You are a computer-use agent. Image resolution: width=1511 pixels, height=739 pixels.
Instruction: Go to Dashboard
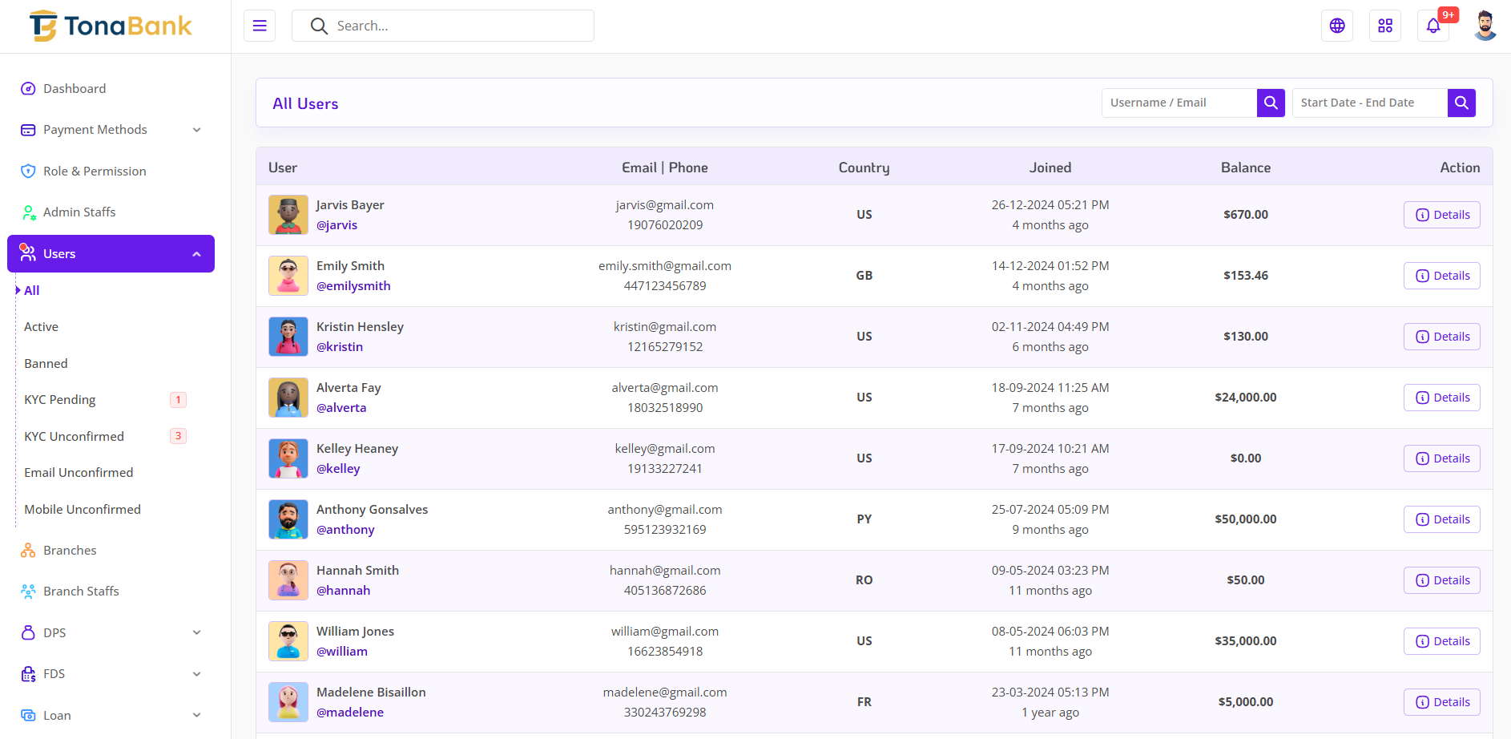(x=75, y=89)
